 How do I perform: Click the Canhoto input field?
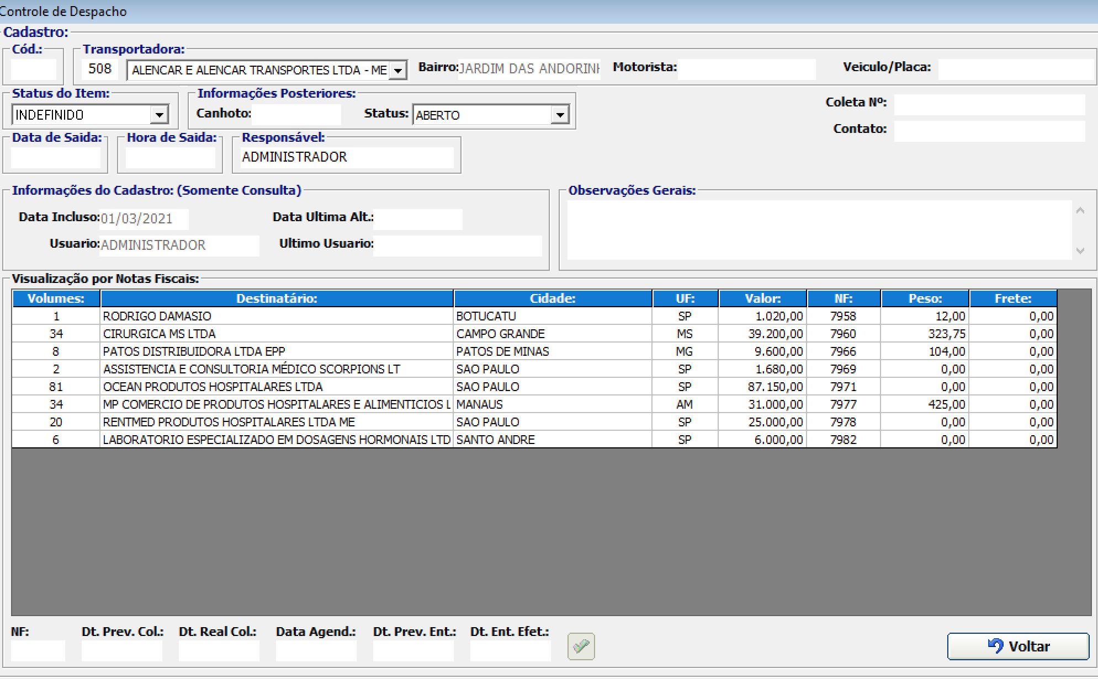point(296,115)
